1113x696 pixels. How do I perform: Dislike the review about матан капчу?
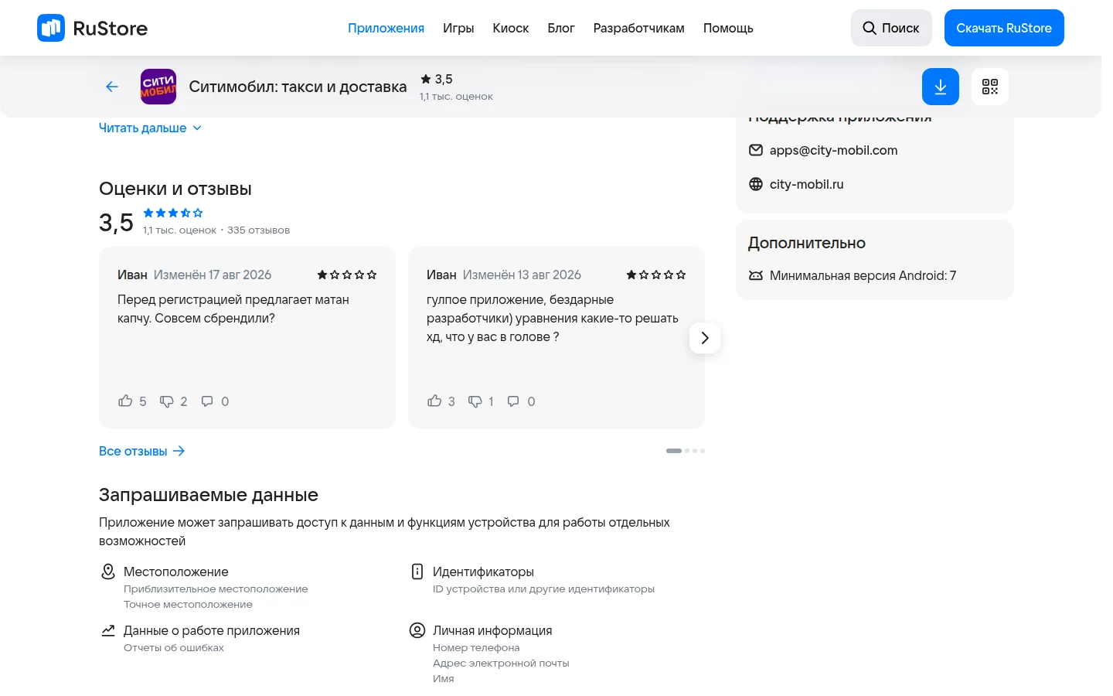[166, 401]
